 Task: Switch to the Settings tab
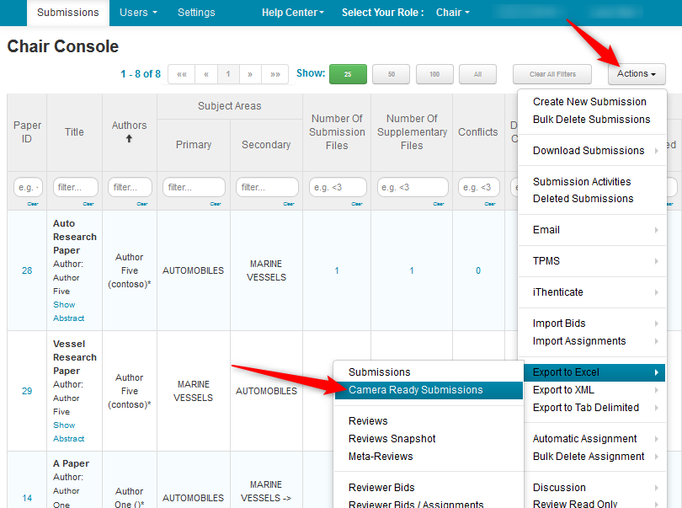click(x=196, y=13)
